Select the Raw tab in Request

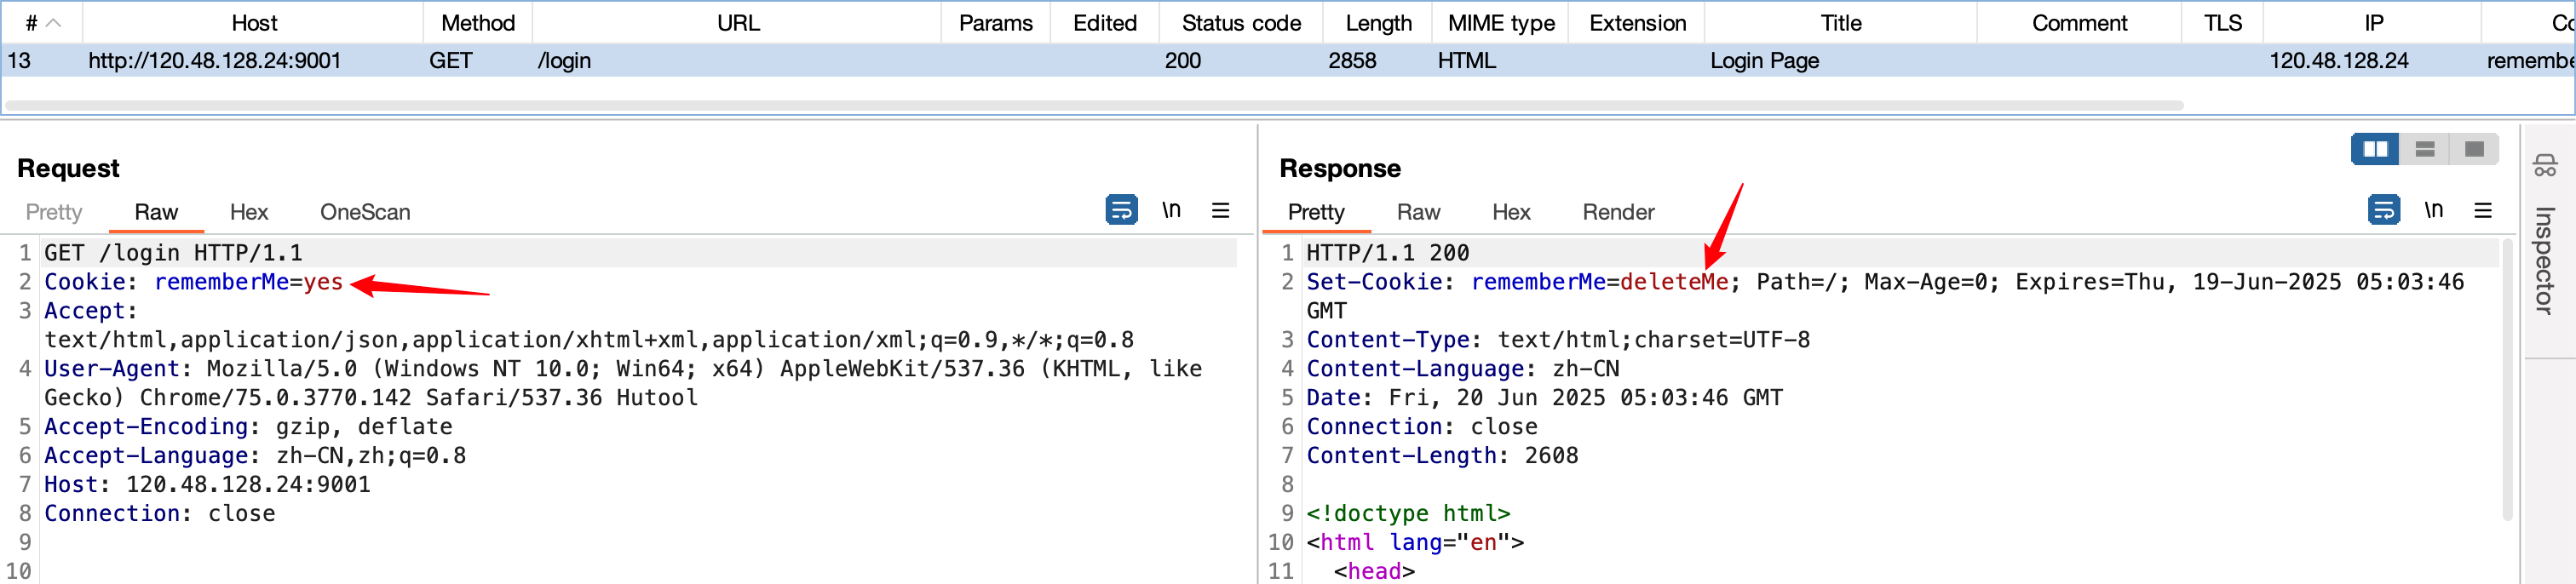156,212
